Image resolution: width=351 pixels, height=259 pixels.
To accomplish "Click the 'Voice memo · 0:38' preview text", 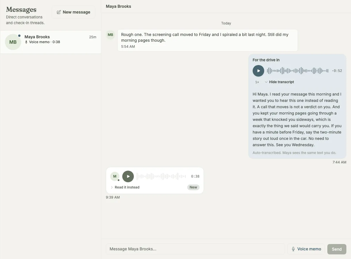I will 44,42.
